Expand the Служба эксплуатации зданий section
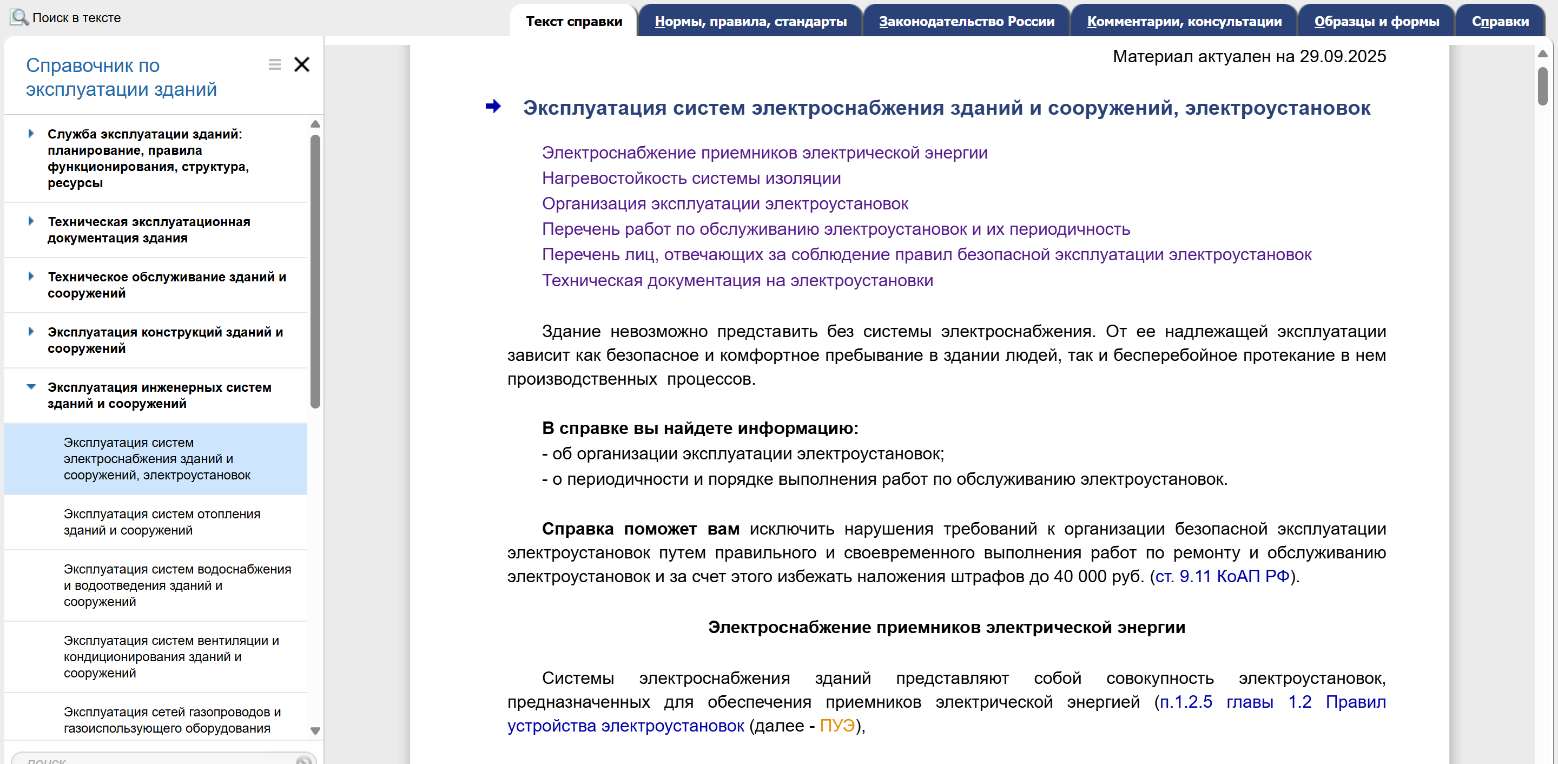This screenshot has width=1558, height=764. pos(31,134)
